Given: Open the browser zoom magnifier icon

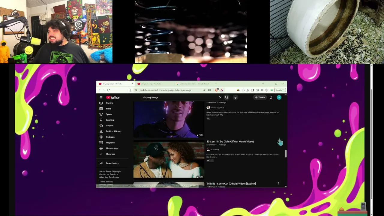Looking at the screenshot, I should pyautogui.click(x=204, y=90).
